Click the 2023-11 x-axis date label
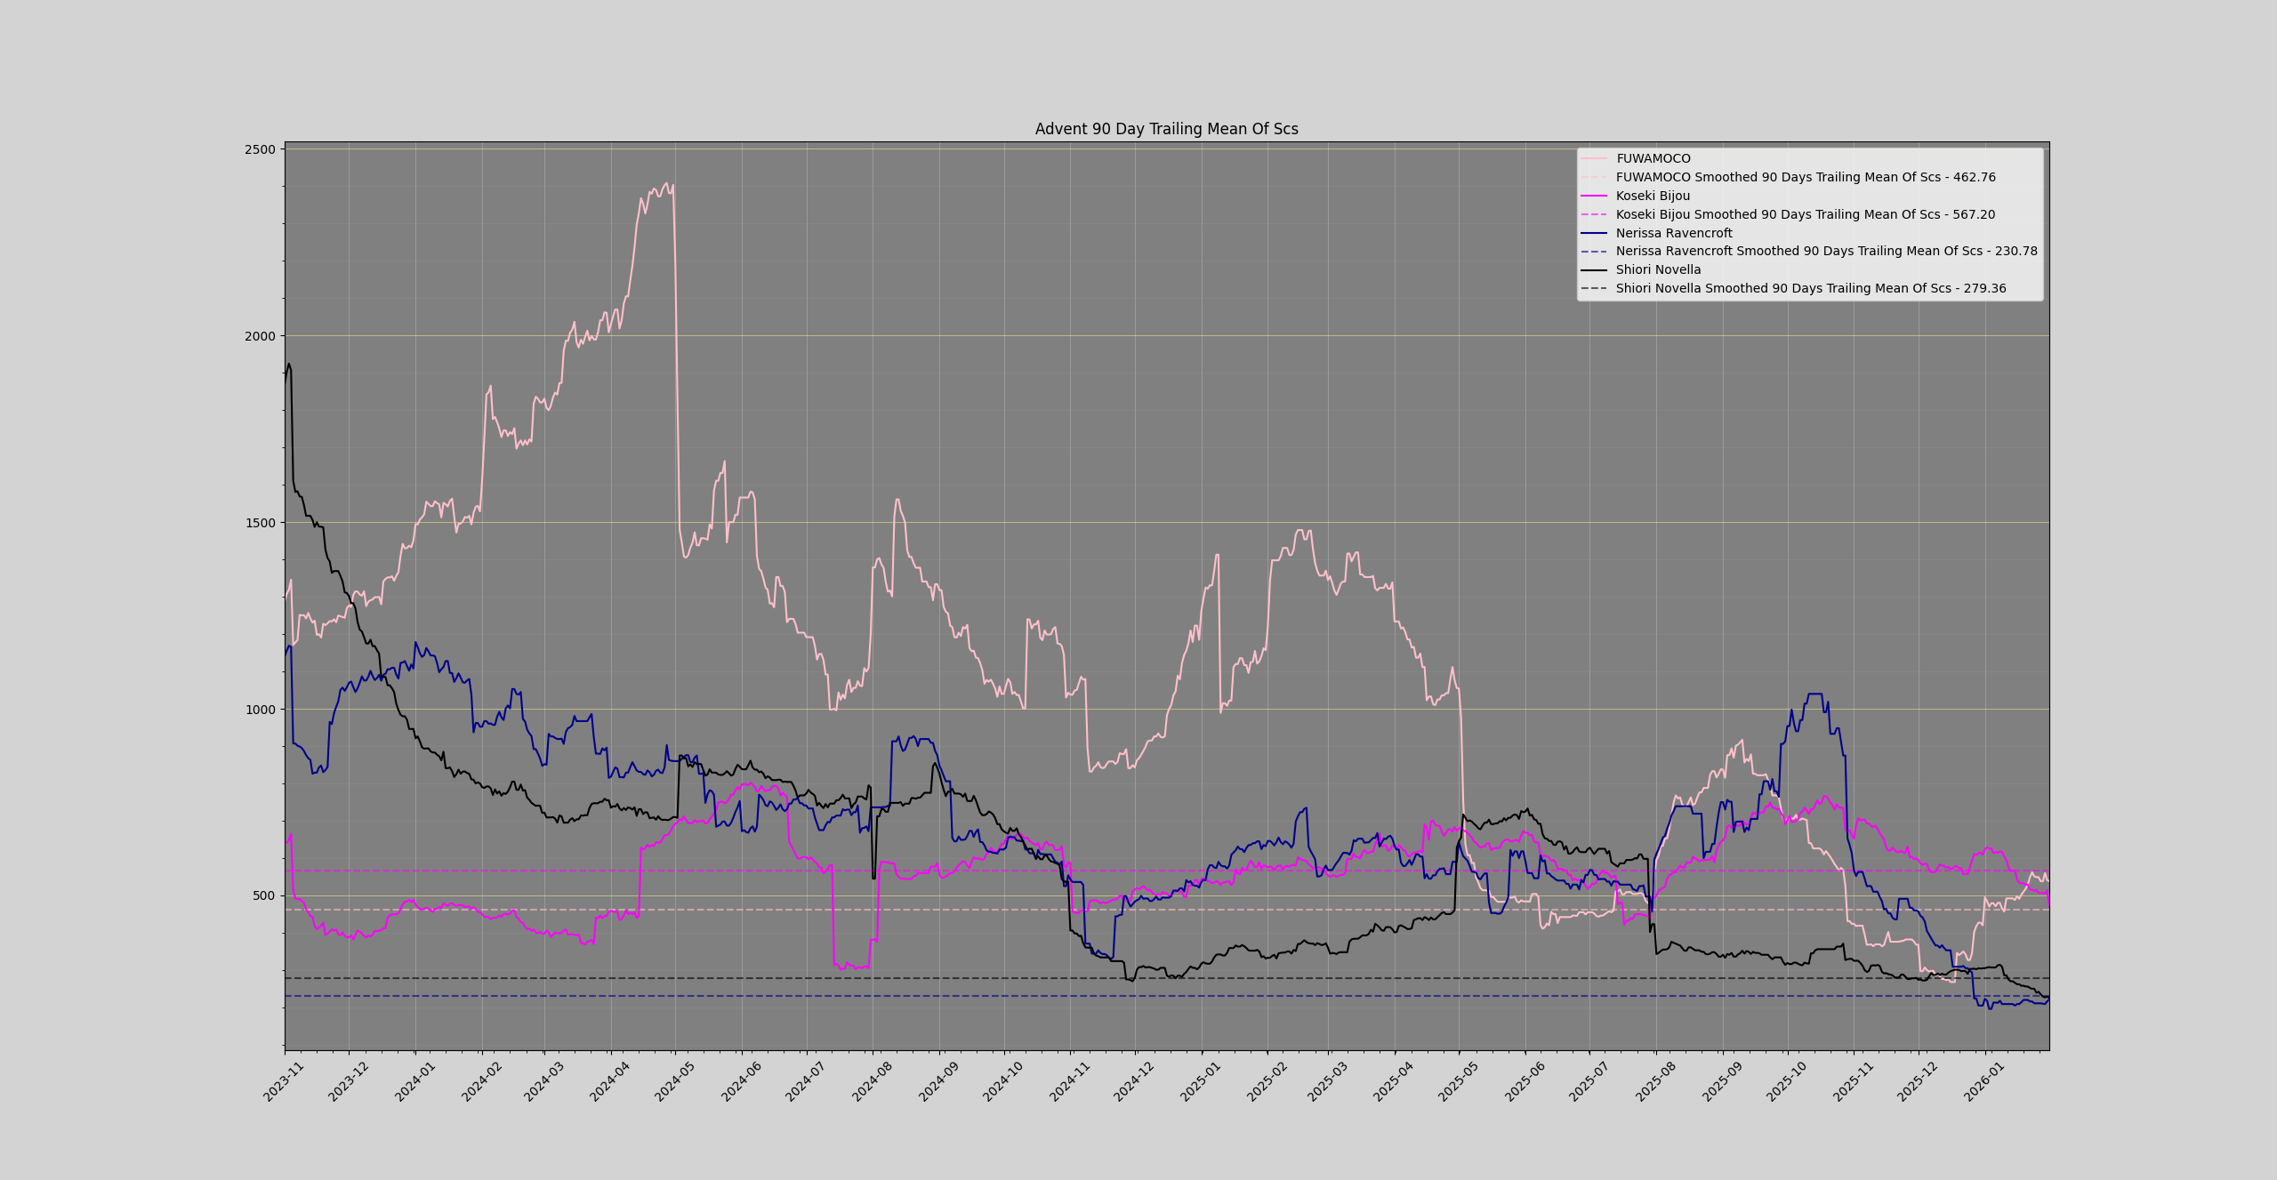Image resolution: width=2277 pixels, height=1180 pixels. pos(285,1080)
